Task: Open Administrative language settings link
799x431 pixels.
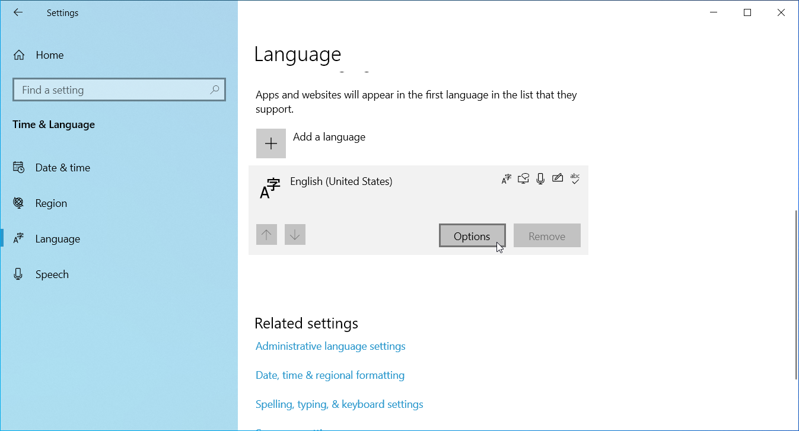Action: [x=330, y=346]
